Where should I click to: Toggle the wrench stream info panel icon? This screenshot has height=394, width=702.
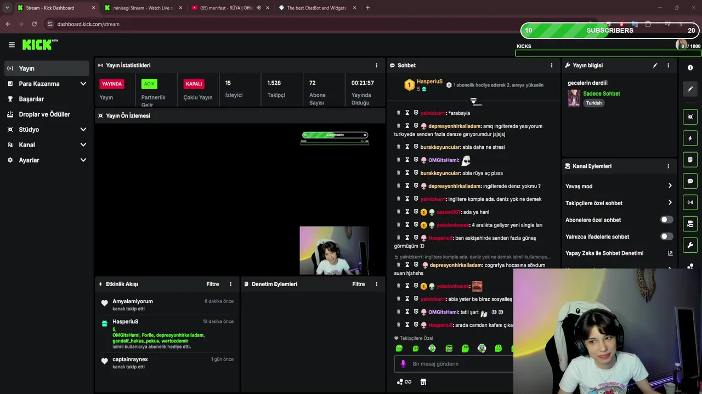pos(690,245)
